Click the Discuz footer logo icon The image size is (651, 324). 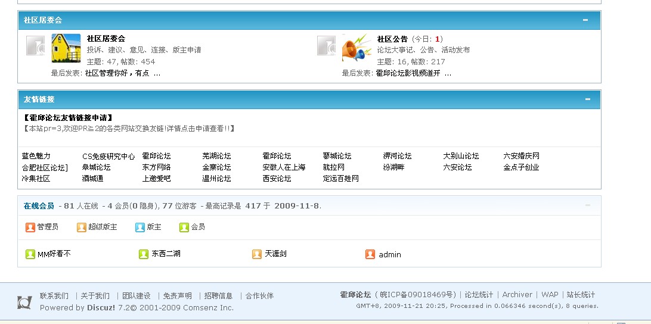click(x=24, y=302)
